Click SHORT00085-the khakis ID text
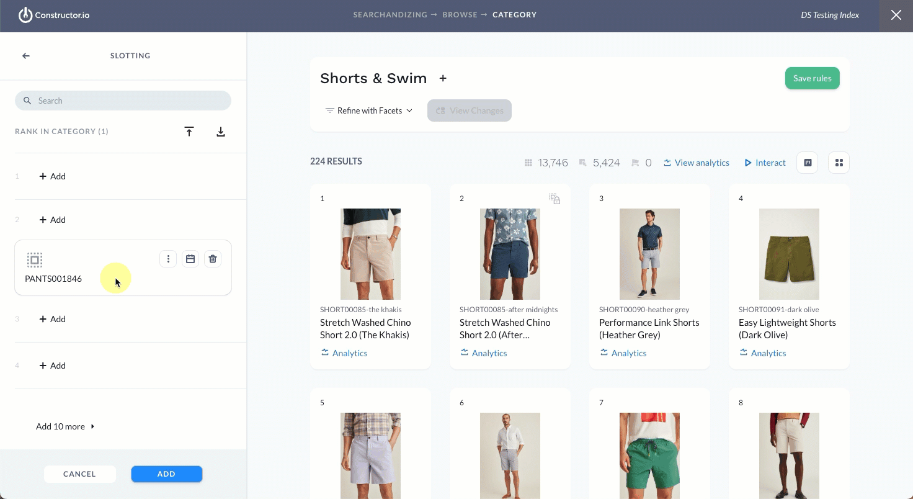The height and width of the screenshot is (499, 913). 360,309
